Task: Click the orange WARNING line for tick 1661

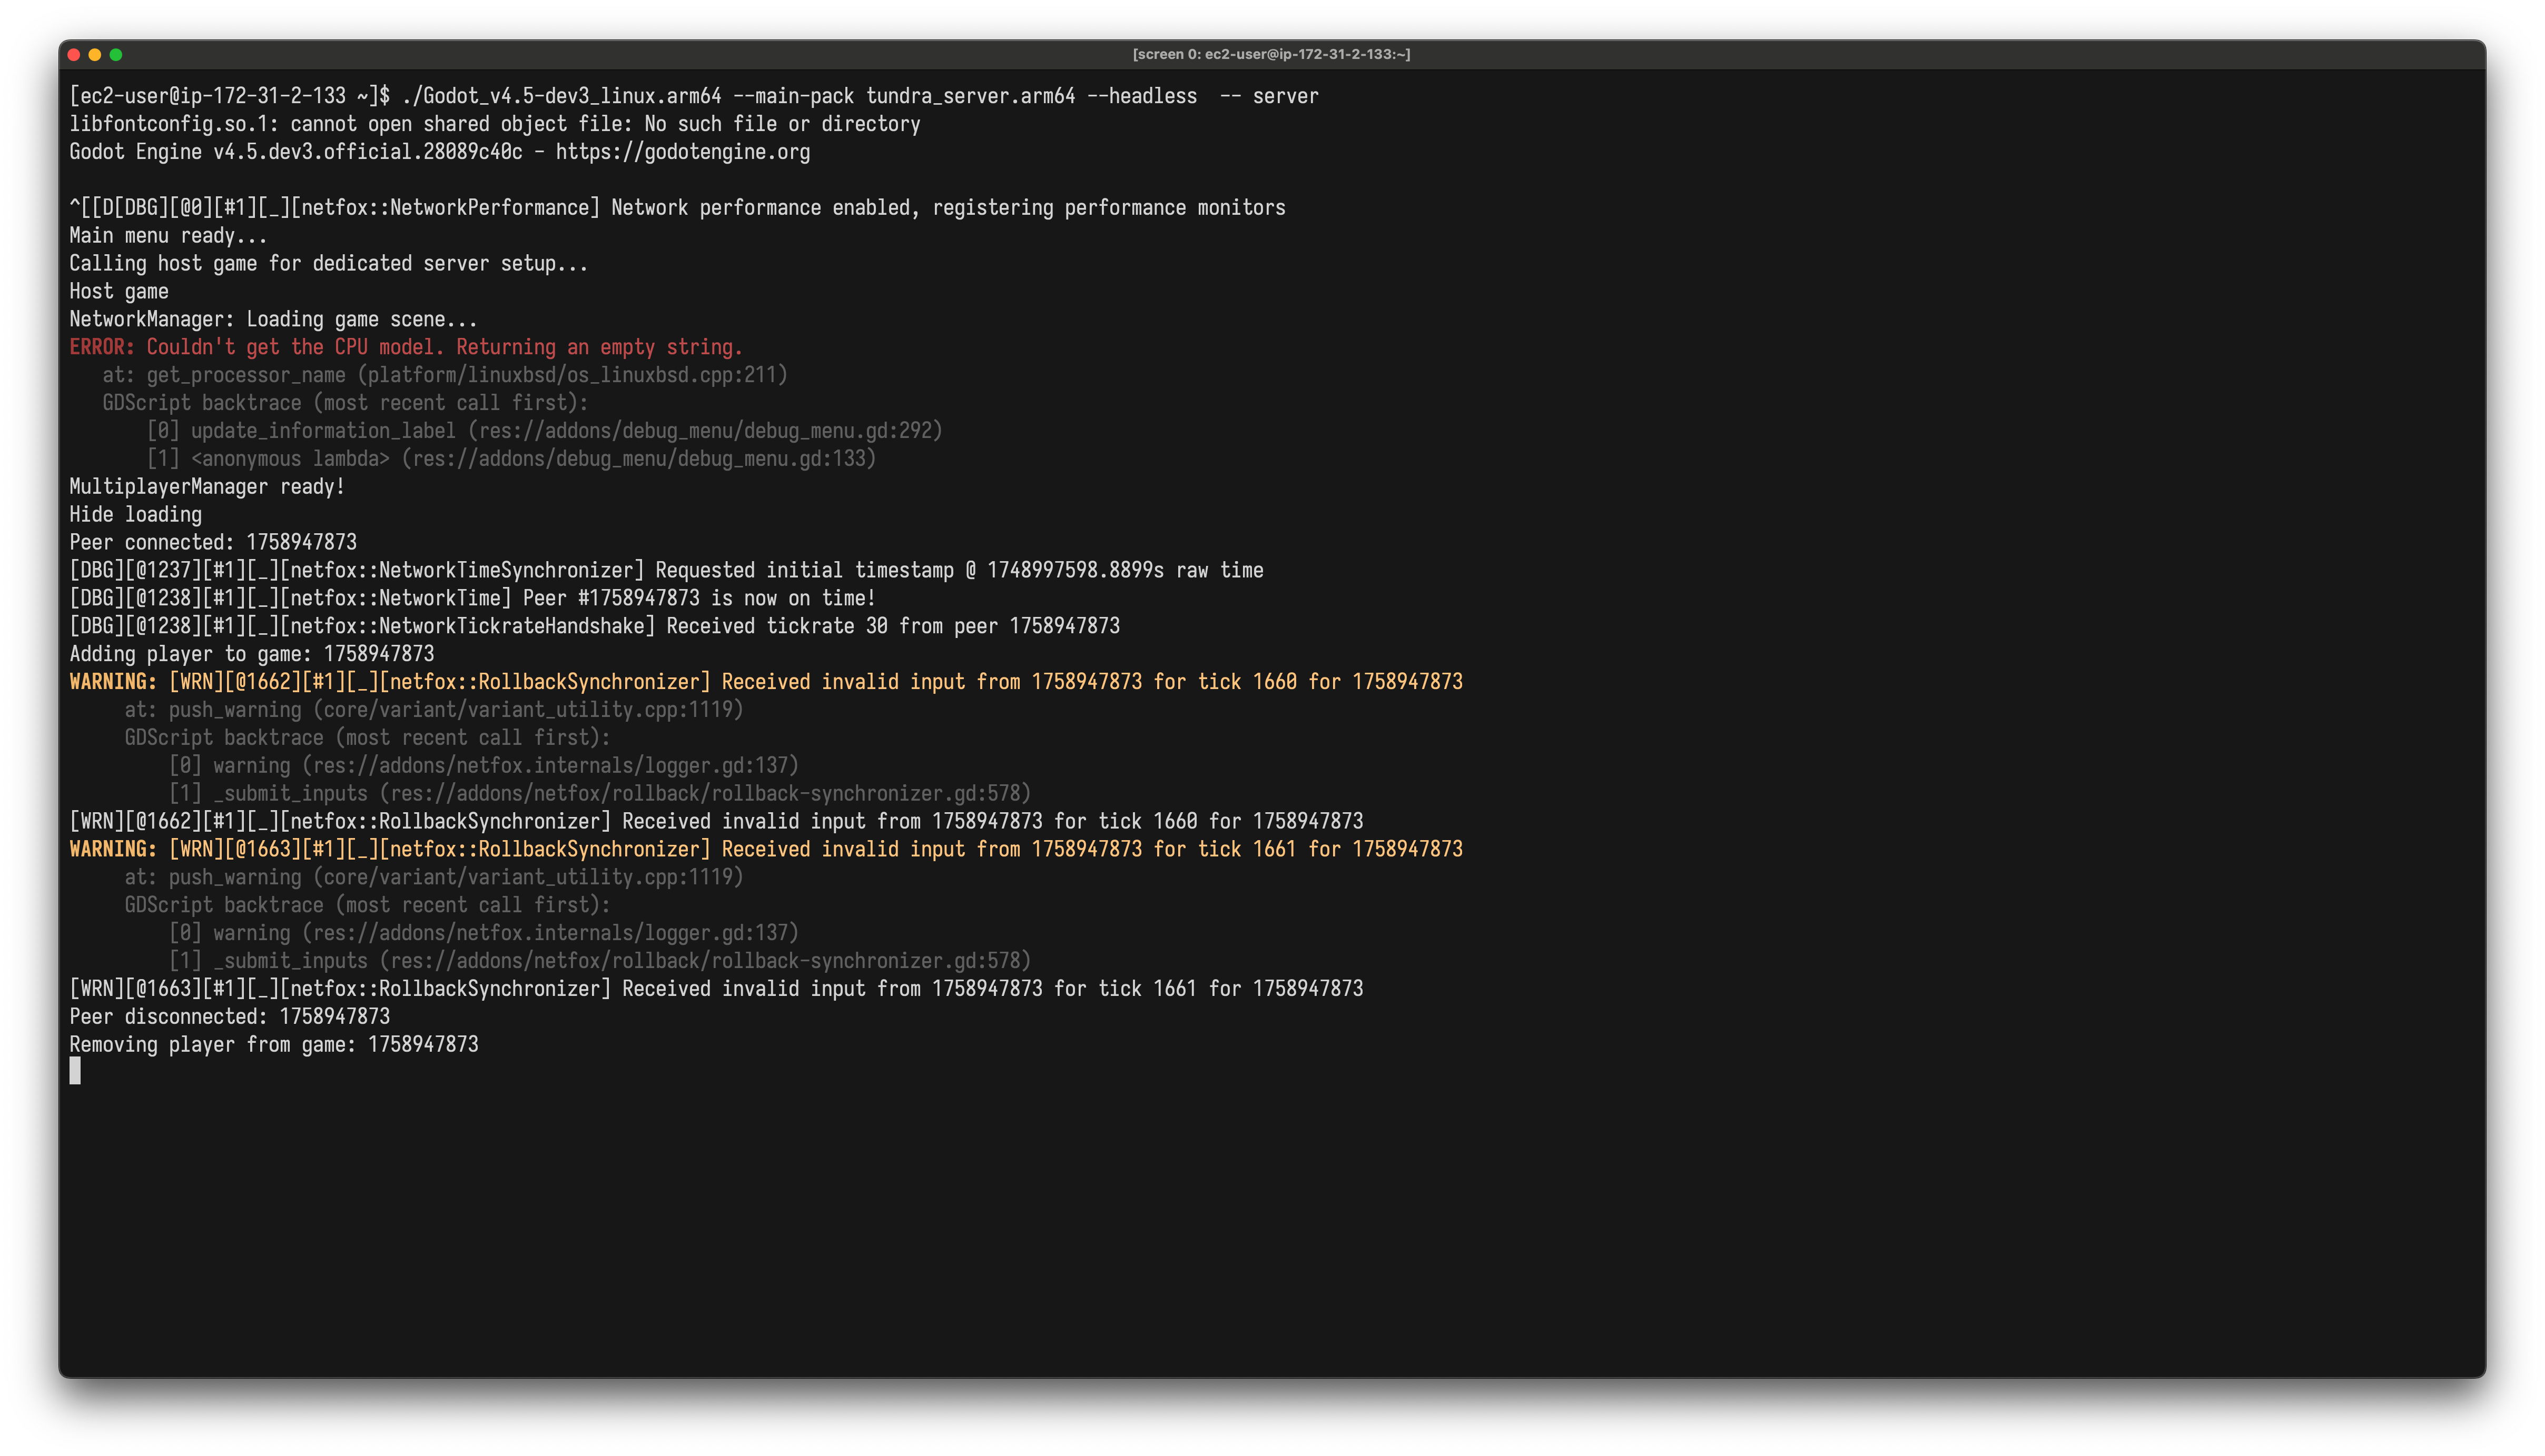Action: pos(766,849)
